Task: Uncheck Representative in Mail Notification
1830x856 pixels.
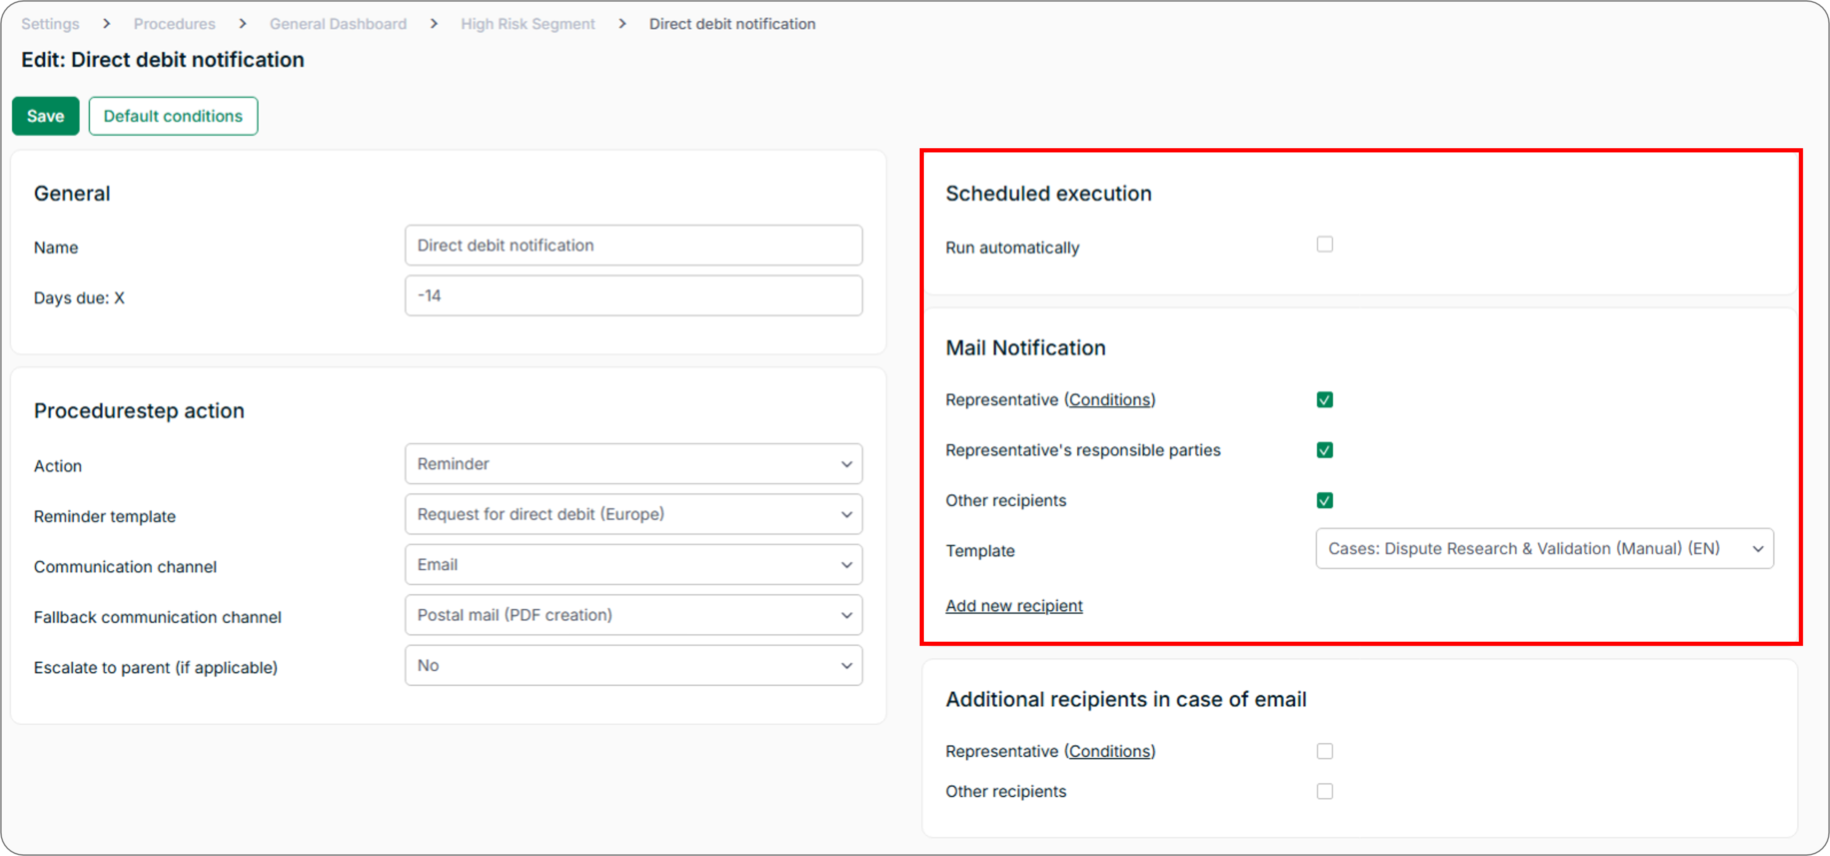Action: coord(1324,400)
